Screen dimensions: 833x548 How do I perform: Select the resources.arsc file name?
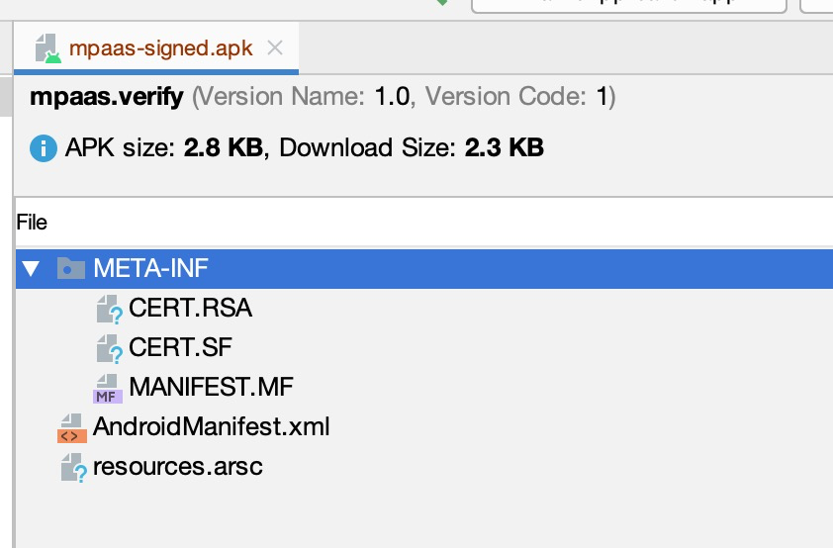pyautogui.click(x=177, y=467)
